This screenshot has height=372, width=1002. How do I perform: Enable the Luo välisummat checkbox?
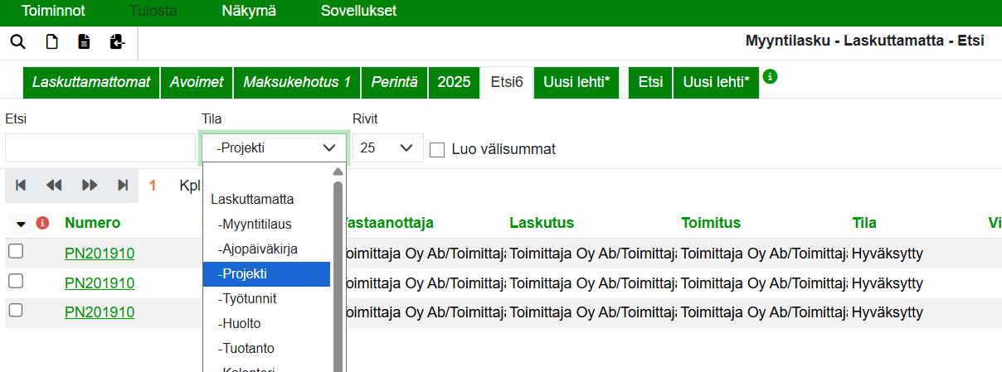pos(437,150)
